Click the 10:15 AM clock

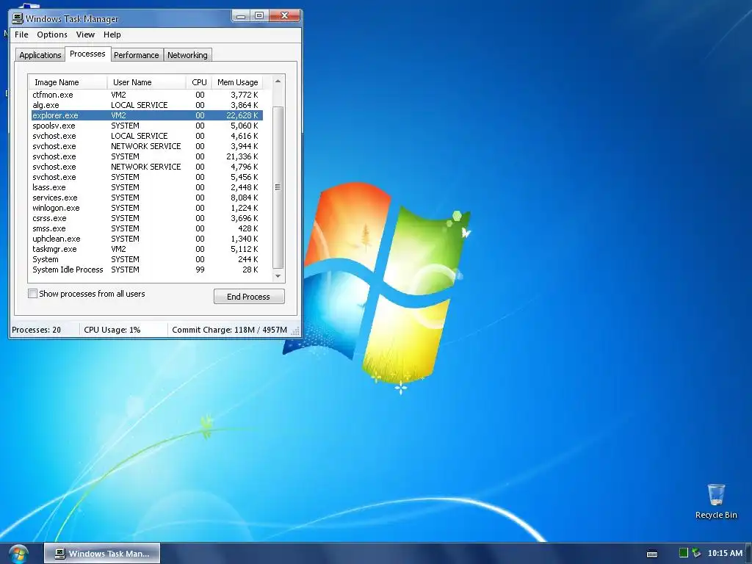point(725,553)
